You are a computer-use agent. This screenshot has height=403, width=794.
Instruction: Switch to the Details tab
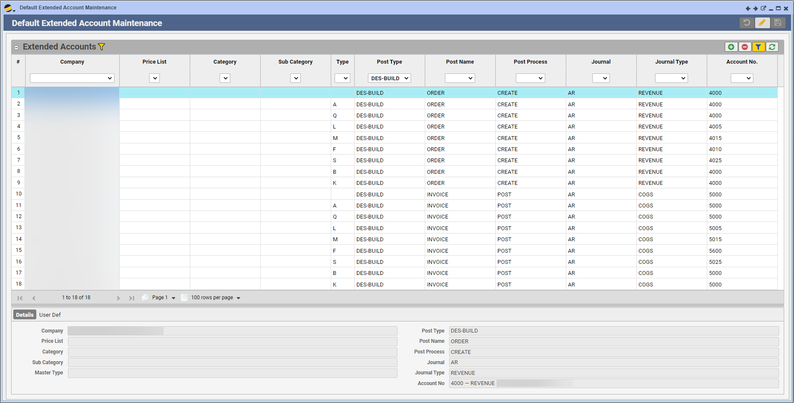coord(25,315)
